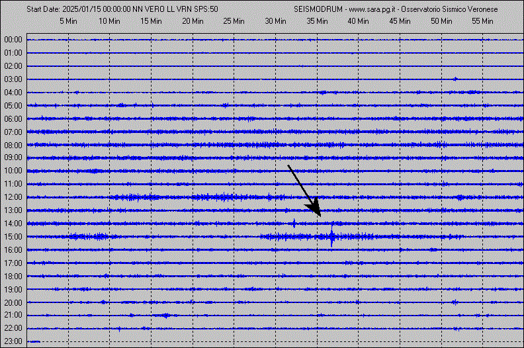The height and width of the screenshot is (348, 524).
Task: Select the 14:00 hour label
Action: pos(13,224)
